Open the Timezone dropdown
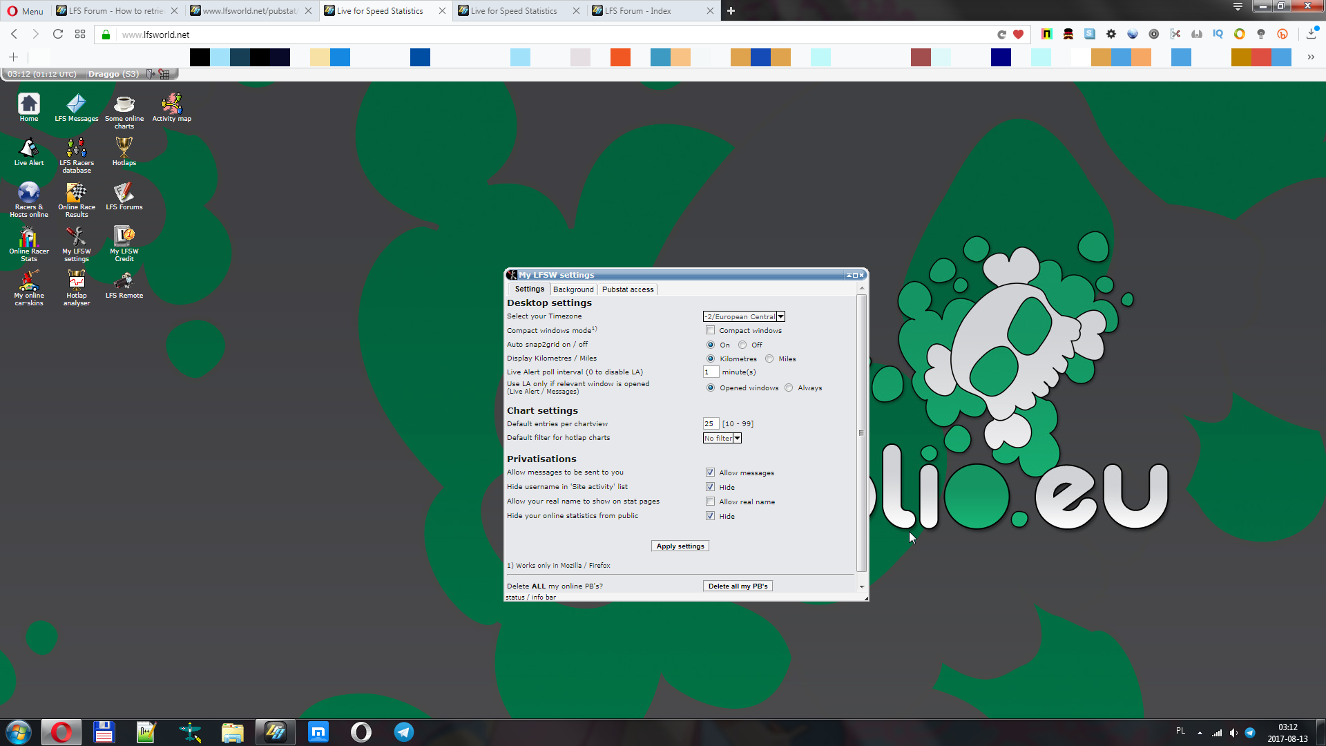Screen dimensions: 1326x746 [744, 316]
